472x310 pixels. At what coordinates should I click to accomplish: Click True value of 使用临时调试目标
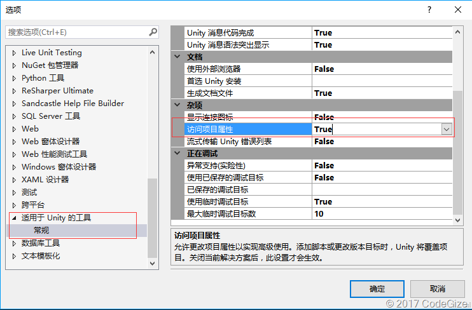[x=323, y=202]
